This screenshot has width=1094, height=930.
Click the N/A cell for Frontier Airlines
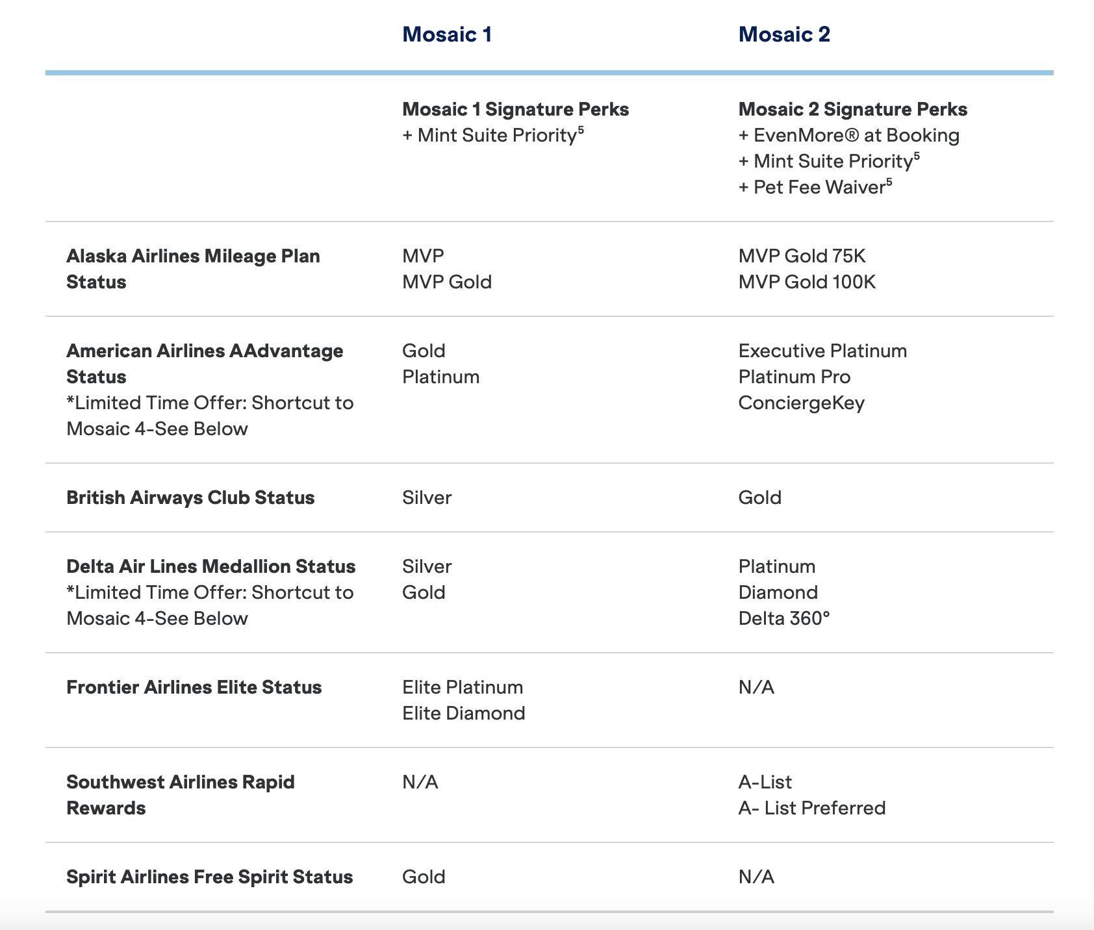pyautogui.click(x=756, y=687)
